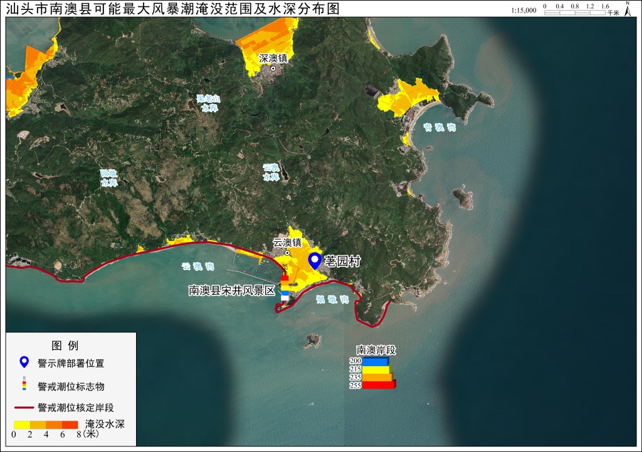The image size is (642, 452).
Task: Click the 云澳镇 label
Action: 287,243
